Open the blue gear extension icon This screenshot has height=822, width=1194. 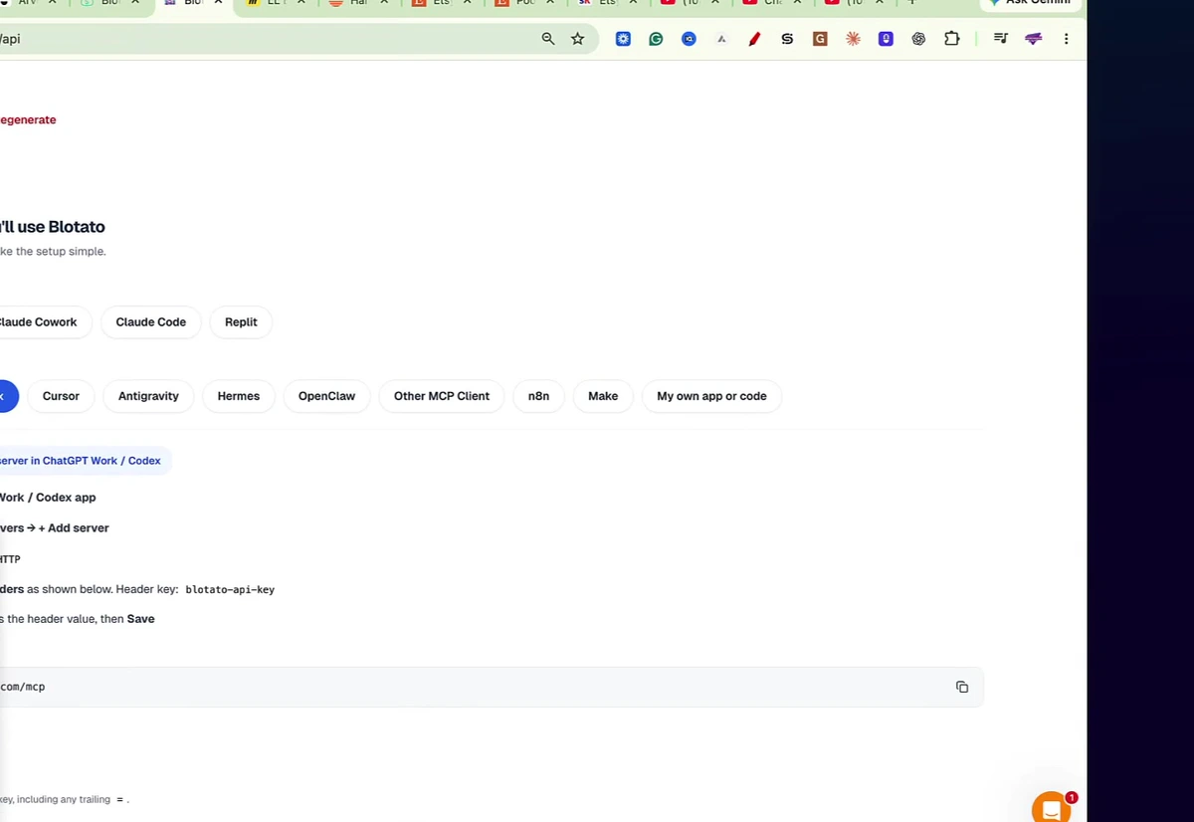pyautogui.click(x=623, y=39)
